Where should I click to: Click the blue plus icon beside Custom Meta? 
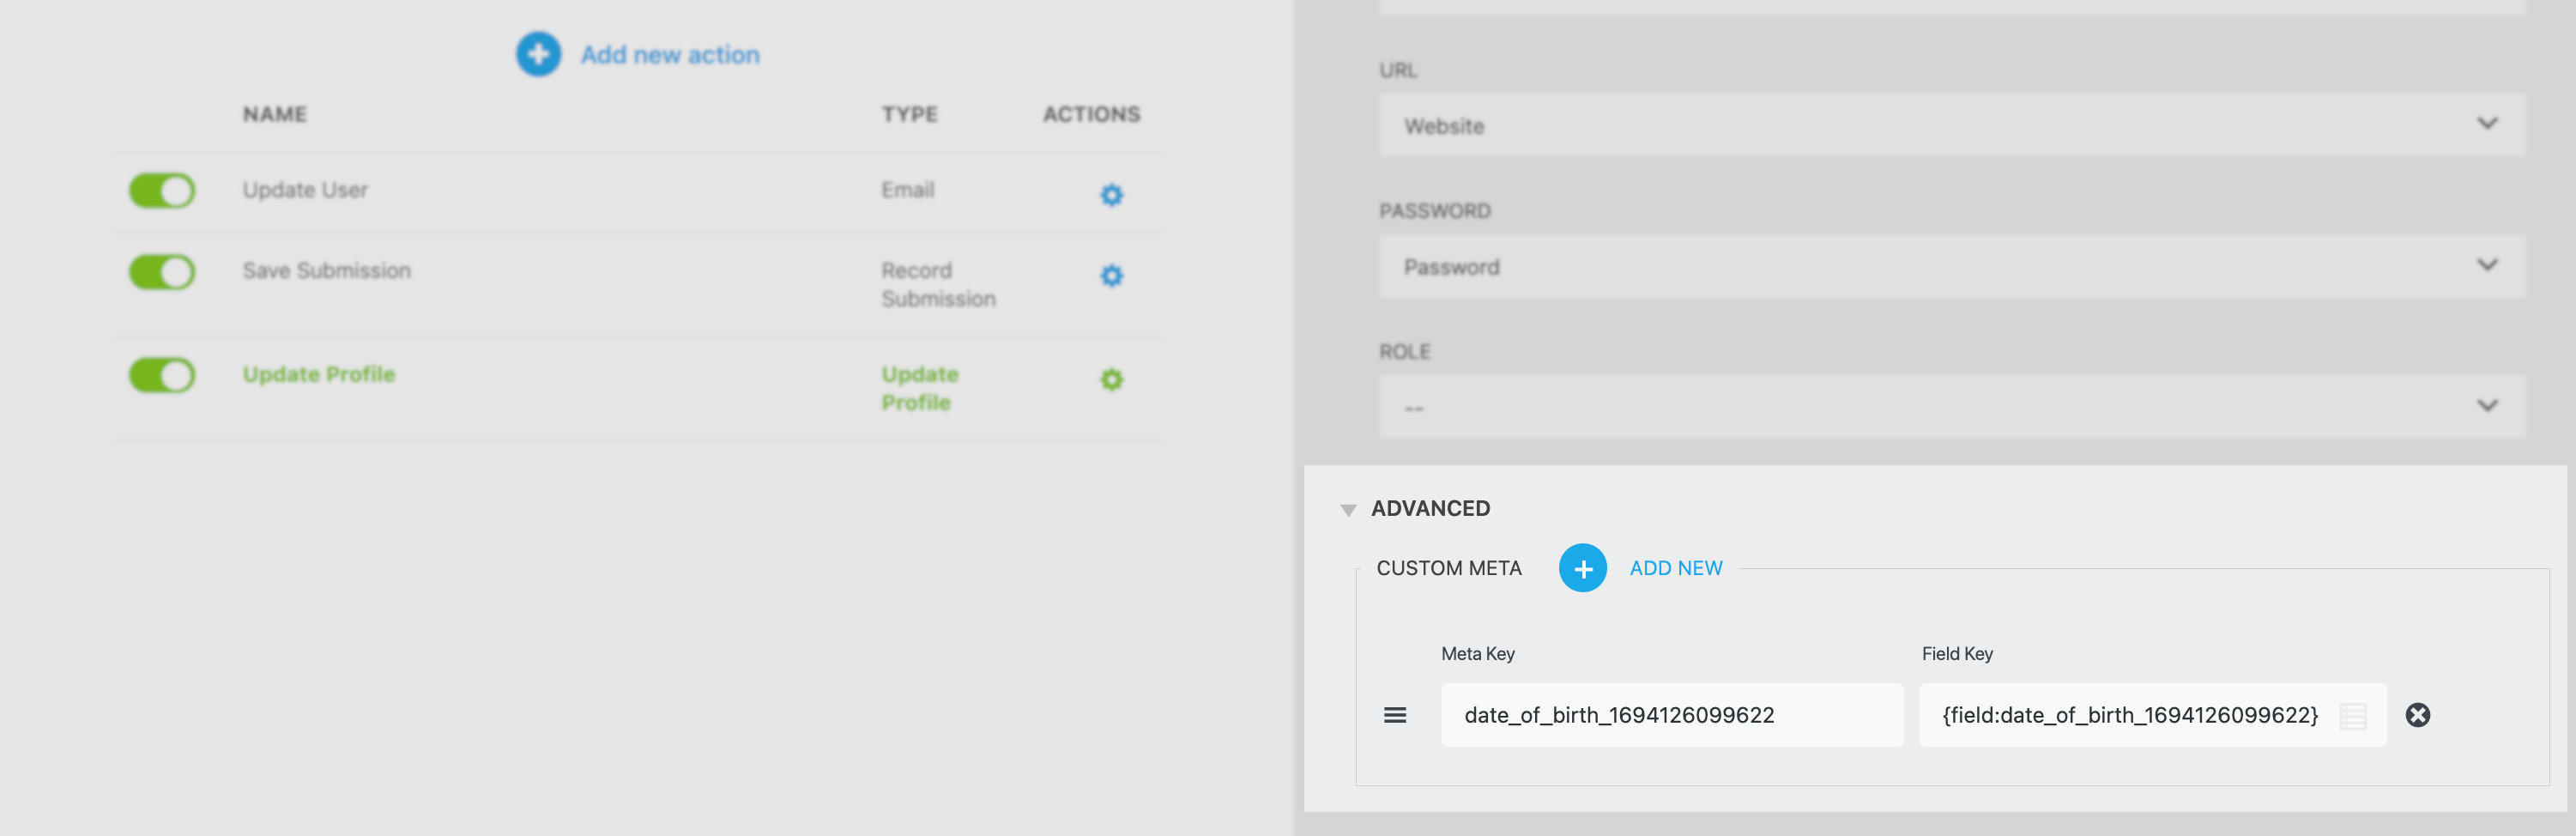1582,568
